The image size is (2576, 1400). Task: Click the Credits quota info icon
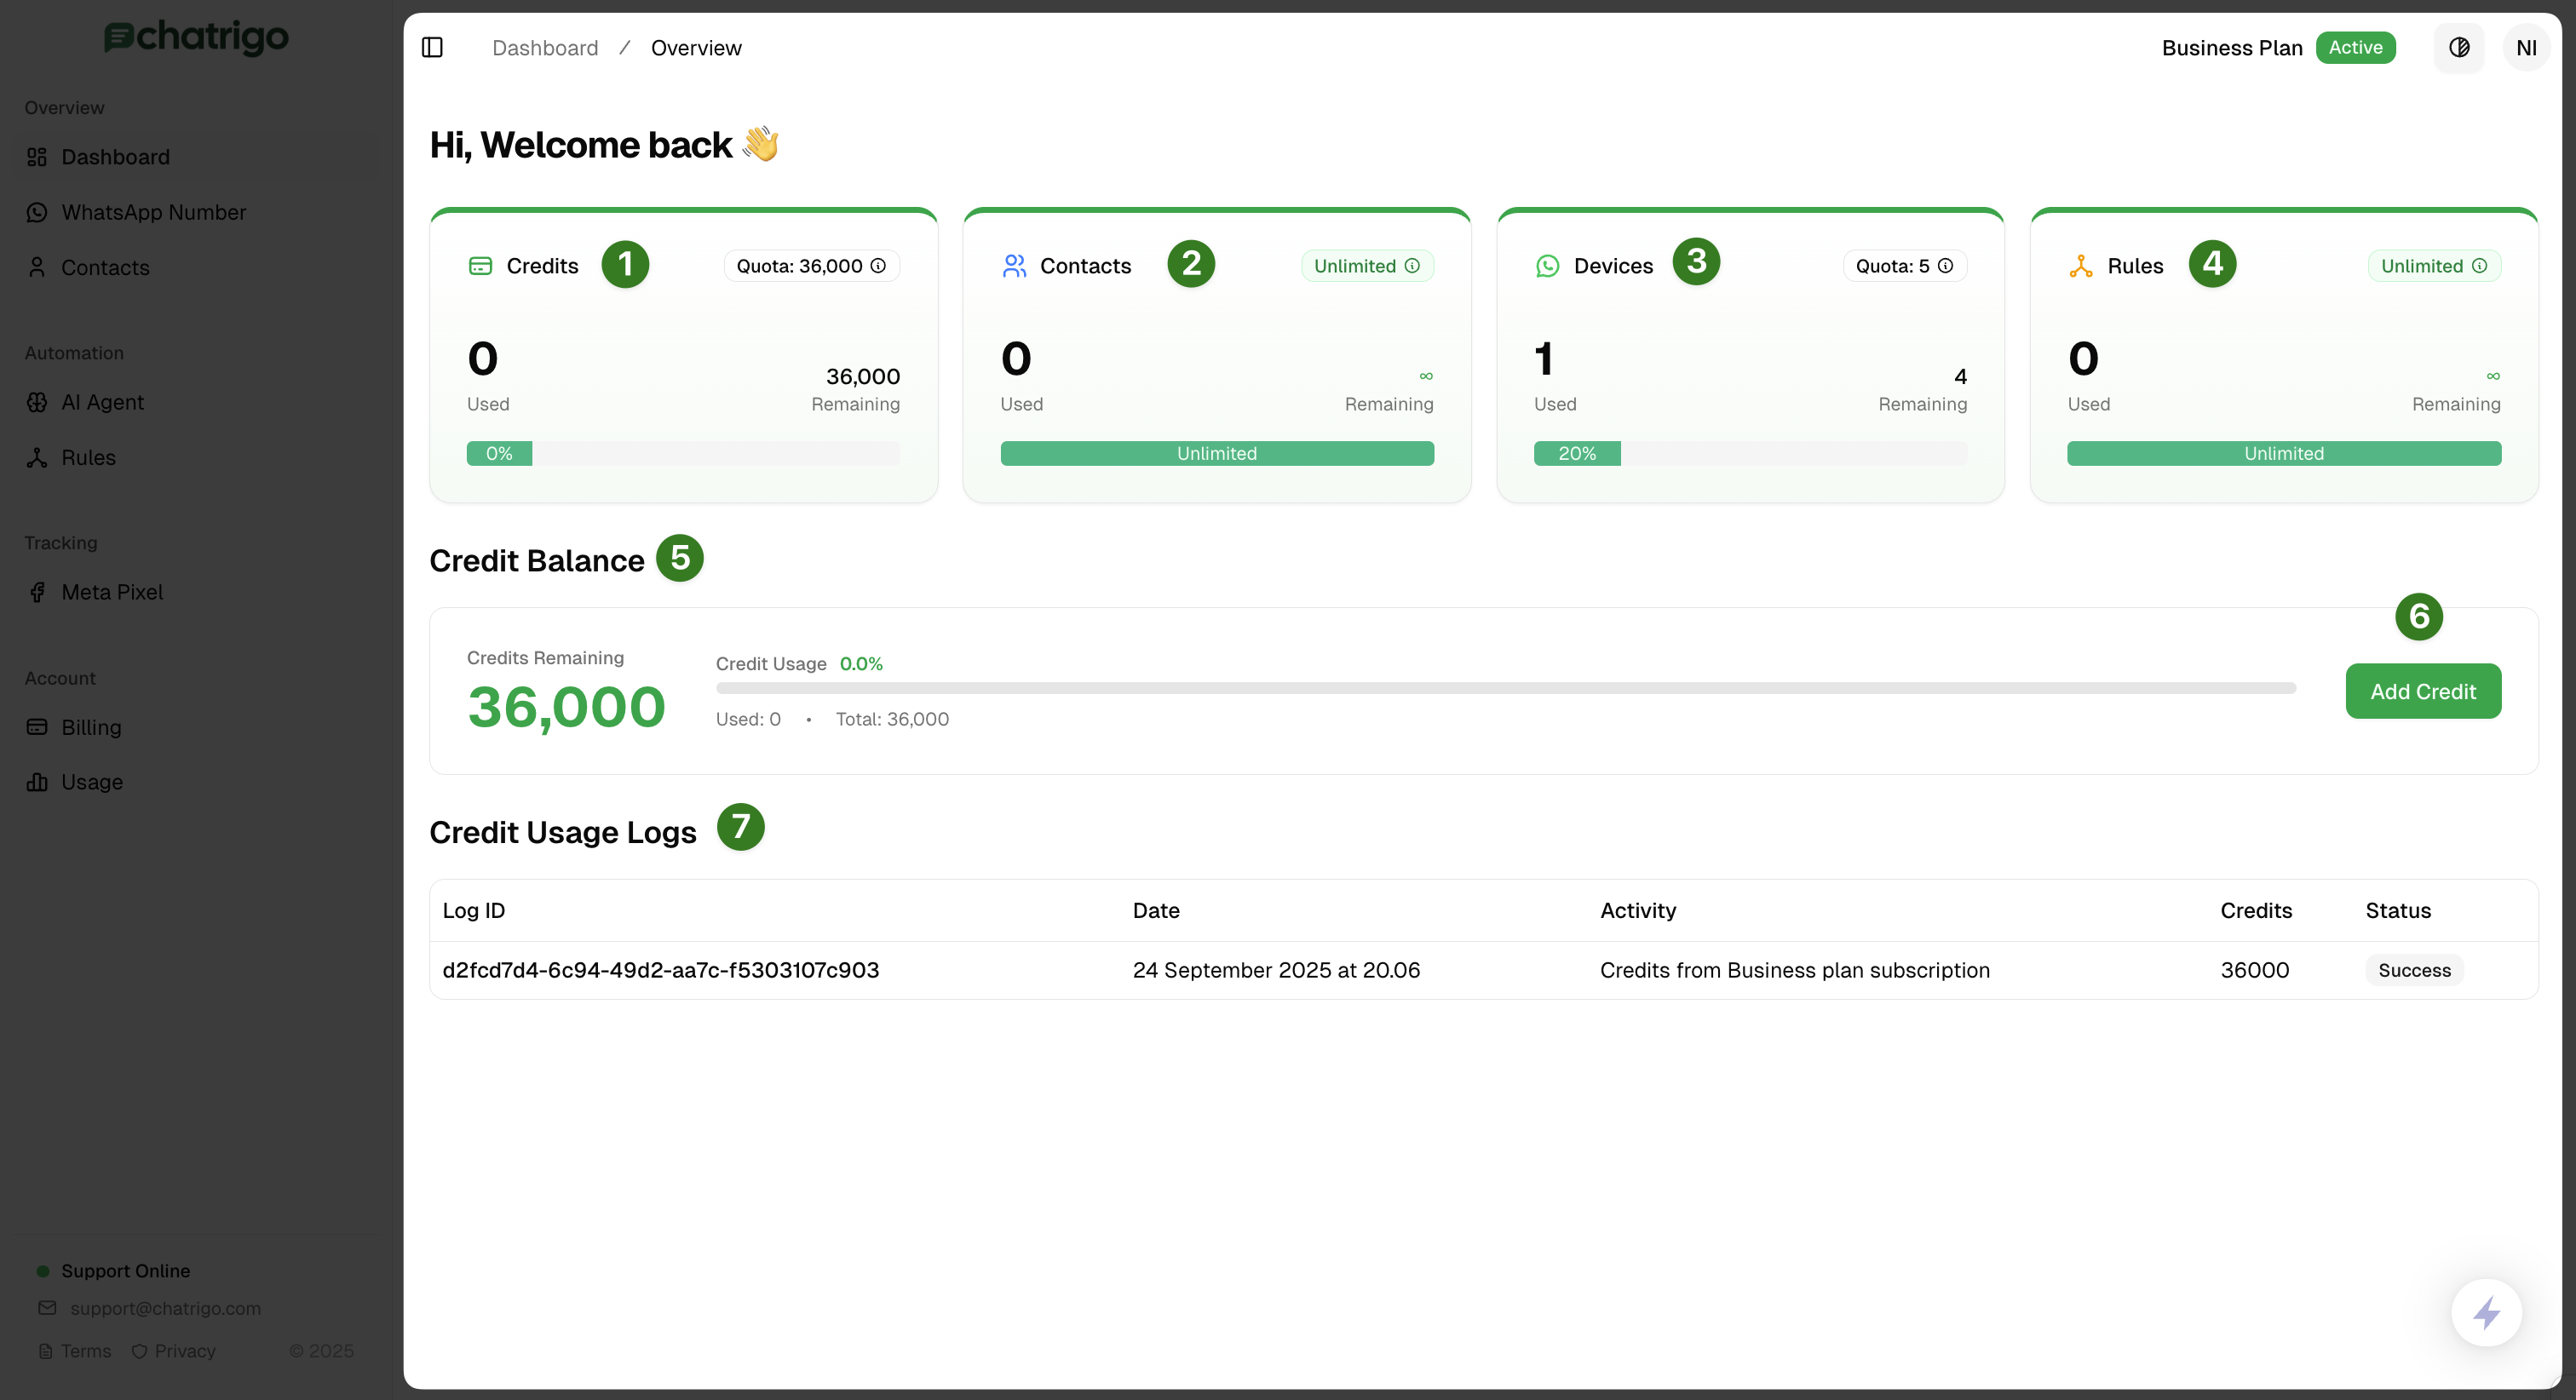[x=878, y=265]
